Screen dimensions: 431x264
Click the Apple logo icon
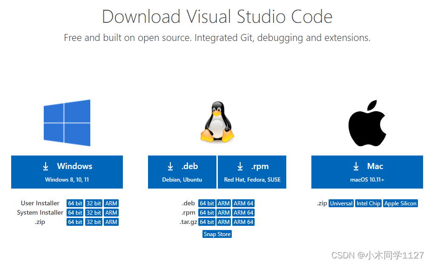click(367, 123)
